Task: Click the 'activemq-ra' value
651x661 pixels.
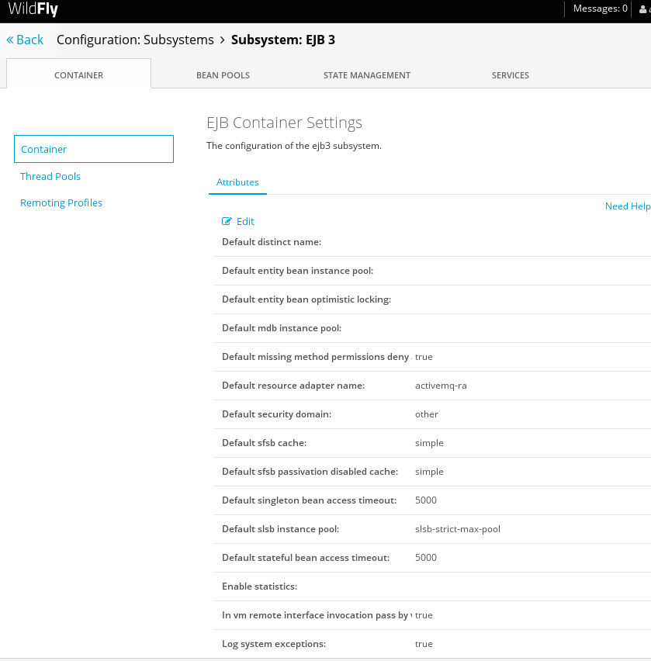Action: coord(441,386)
